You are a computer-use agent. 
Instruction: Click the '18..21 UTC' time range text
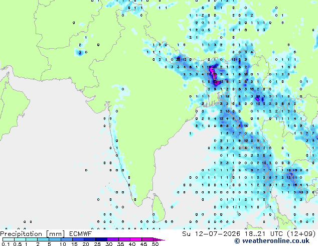(264, 234)
